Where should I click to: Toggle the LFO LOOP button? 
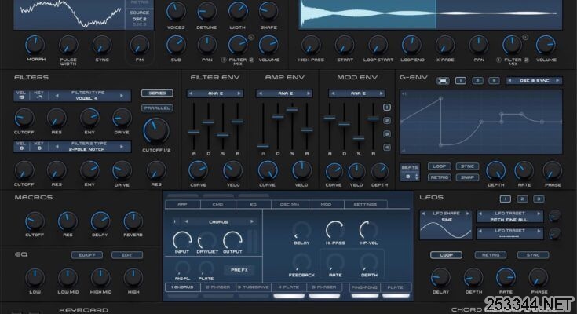tap(446, 255)
